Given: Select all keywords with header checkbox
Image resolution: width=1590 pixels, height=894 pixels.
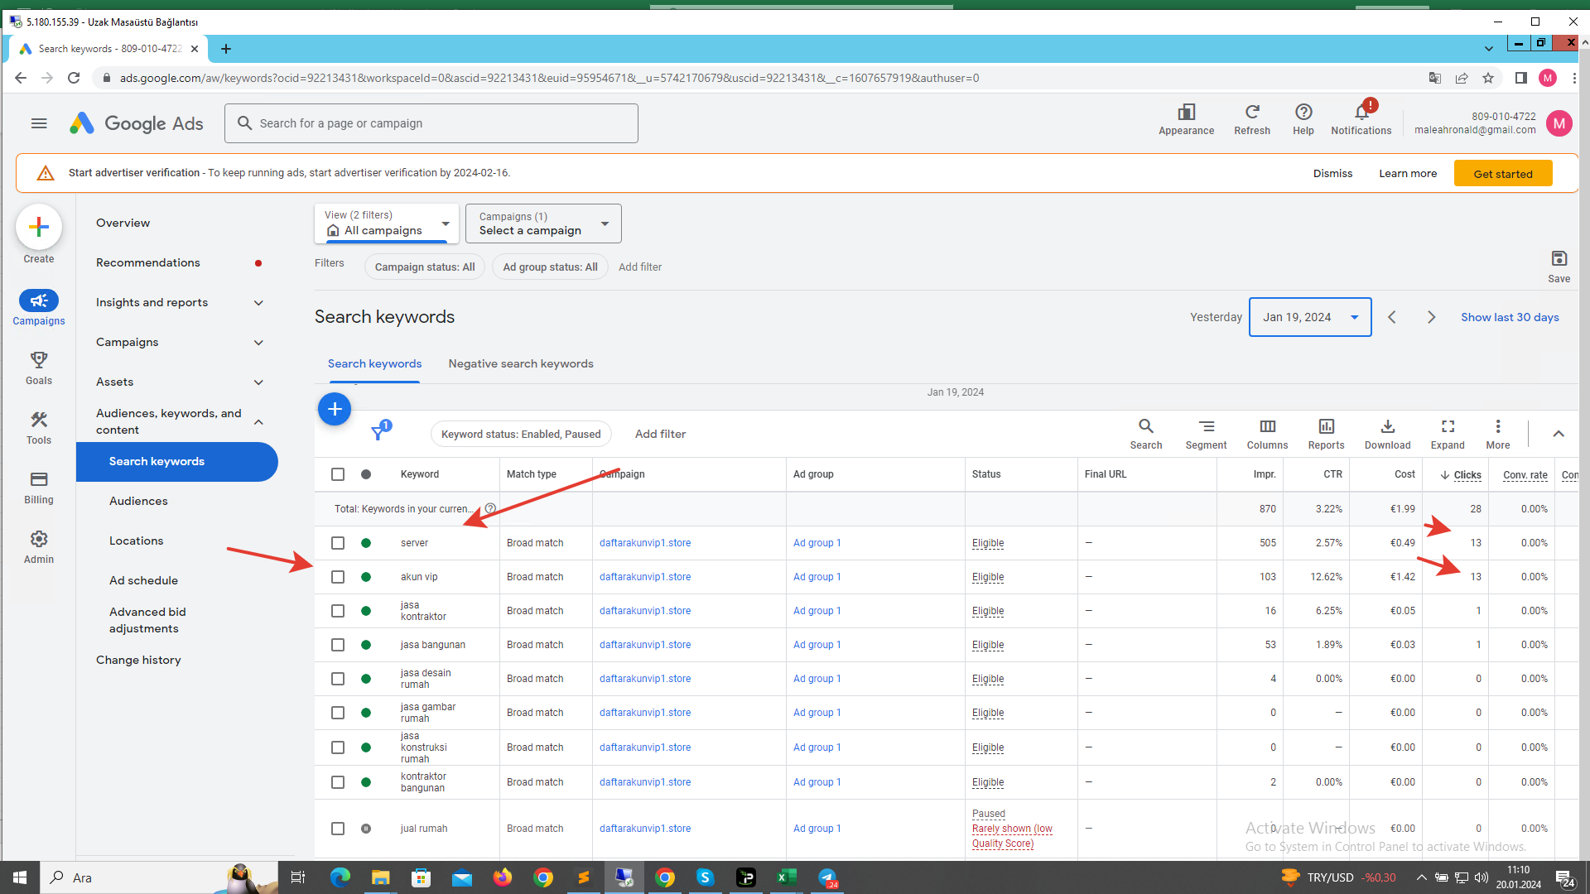Looking at the screenshot, I should (338, 474).
